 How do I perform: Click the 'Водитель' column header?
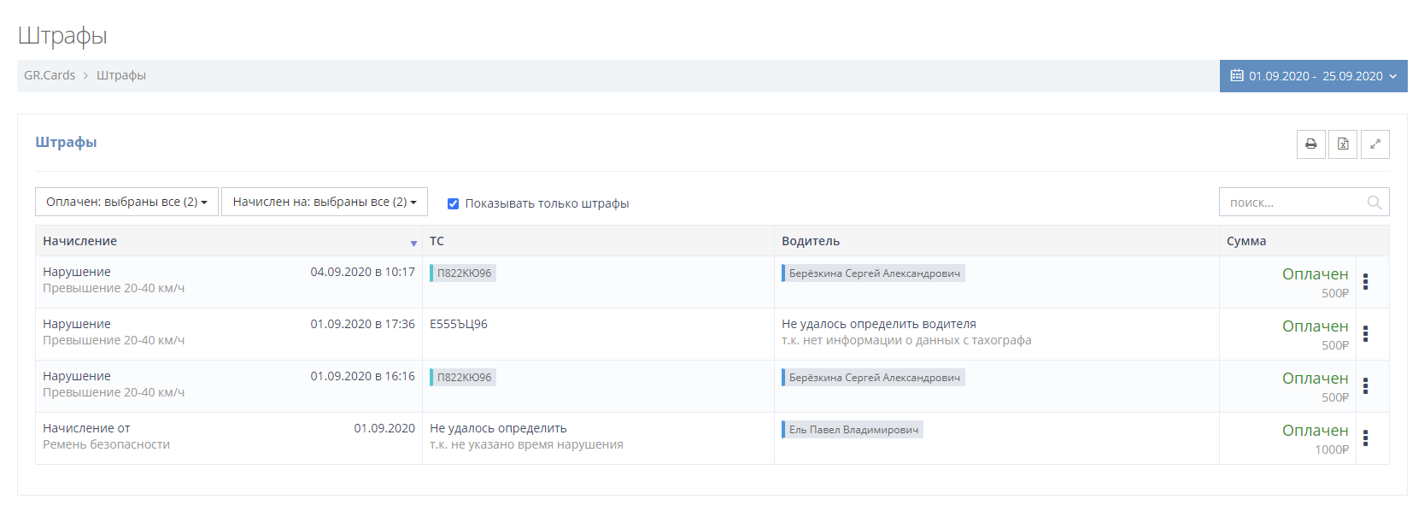(x=811, y=241)
